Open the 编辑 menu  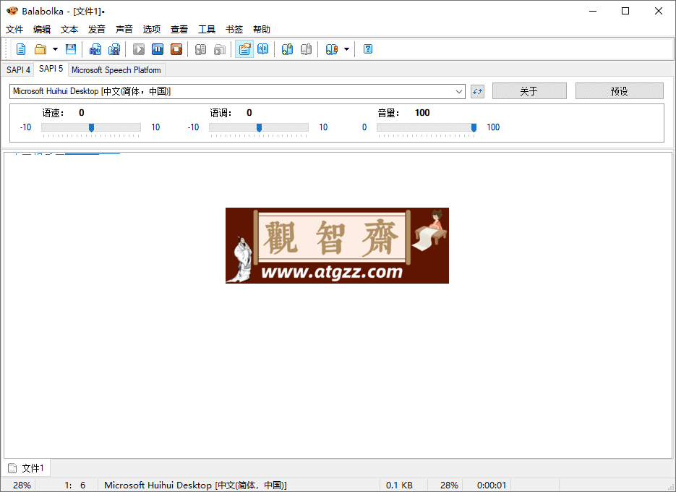pos(42,30)
